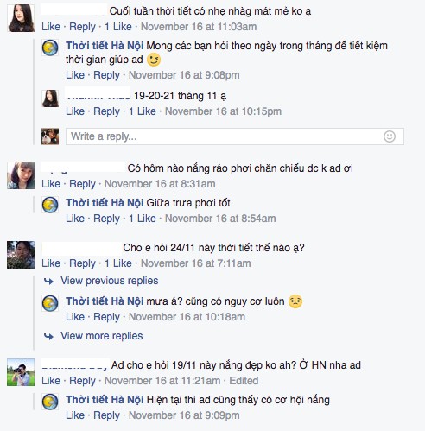Like the 'Cuối tuần thời tiết' comment
Screen dimensions: 425x431
[51, 27]
